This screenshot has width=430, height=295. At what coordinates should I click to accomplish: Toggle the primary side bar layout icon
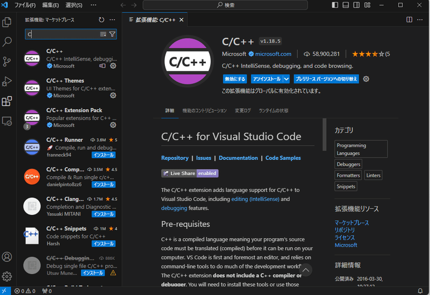click(335, 5)
